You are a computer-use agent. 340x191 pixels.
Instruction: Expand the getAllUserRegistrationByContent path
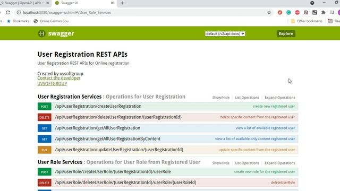[107, 139]
